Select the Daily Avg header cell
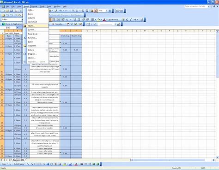Viewport: 219px width, 170px height. click(65, 36)
